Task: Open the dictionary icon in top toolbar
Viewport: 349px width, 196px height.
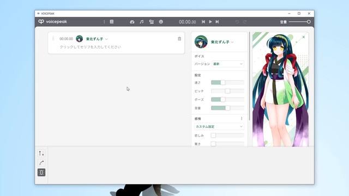Action: pos(112,22)
